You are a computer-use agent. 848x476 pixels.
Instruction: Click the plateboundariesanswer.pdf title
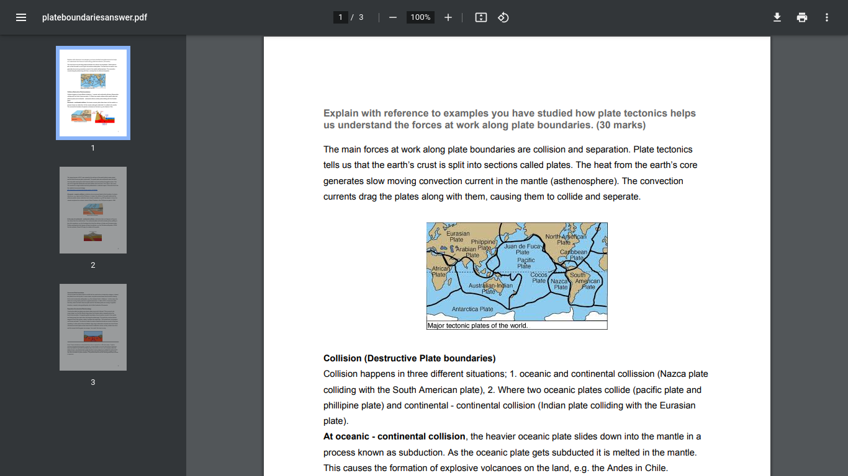point(94,17)
